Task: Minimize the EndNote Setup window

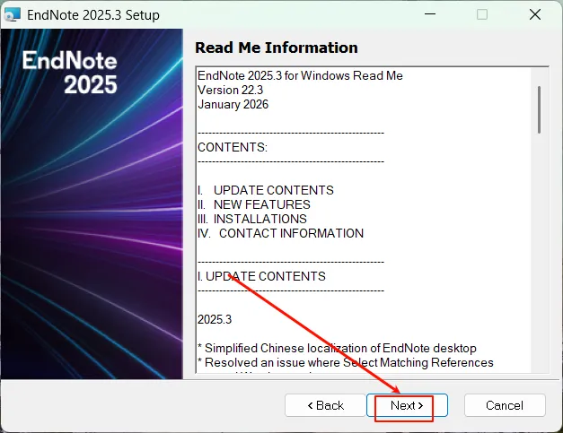Action: tap(430, 14)
